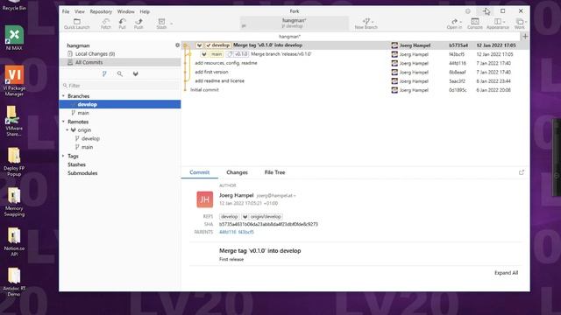Show branches view in sidebar
This screenshot has height=315, width=561.
point(104,73)
